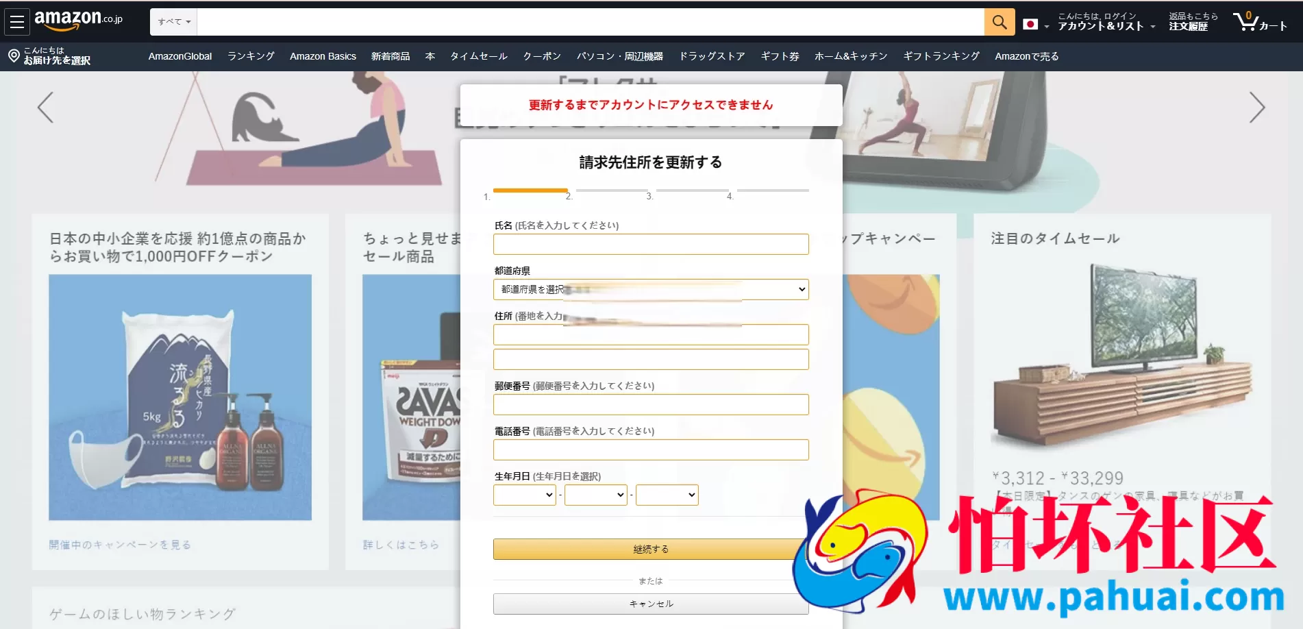Open the 都道府県を選択 prefecture dropdown

click(x=650, y=289)
